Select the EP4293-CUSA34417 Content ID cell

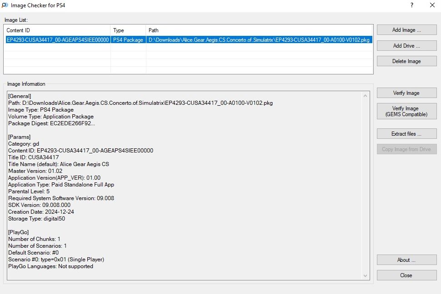pyautogui.click(x=58, y=40)
